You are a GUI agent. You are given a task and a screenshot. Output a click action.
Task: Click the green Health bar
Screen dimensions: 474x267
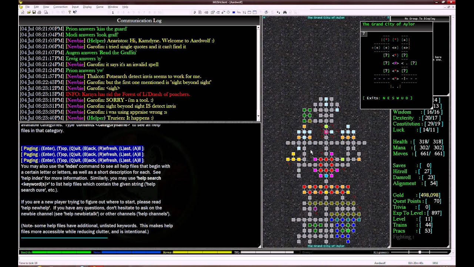61,253
